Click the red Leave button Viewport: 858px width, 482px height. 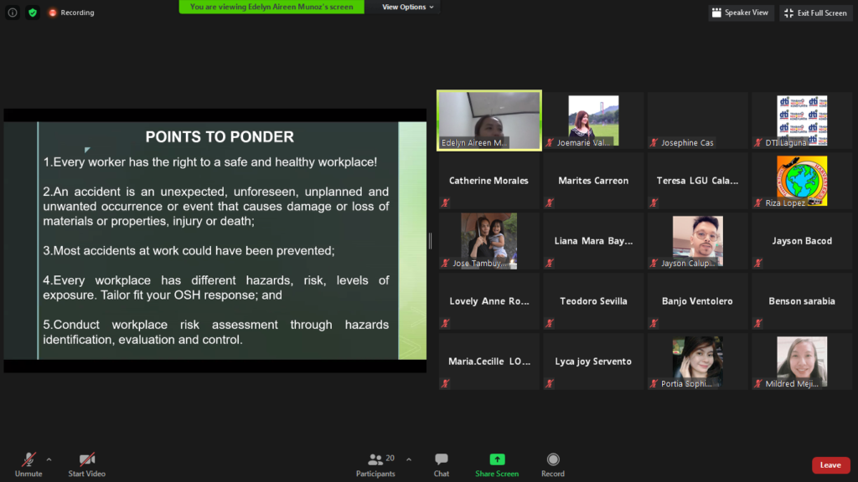(830, 465)
